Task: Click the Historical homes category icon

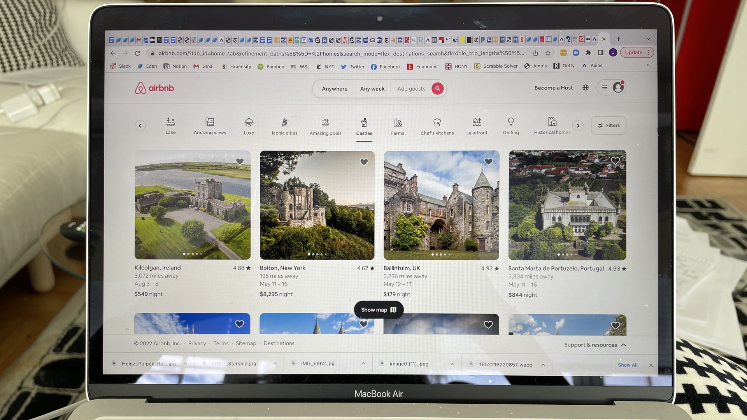Action: click(x=552, y=122)
